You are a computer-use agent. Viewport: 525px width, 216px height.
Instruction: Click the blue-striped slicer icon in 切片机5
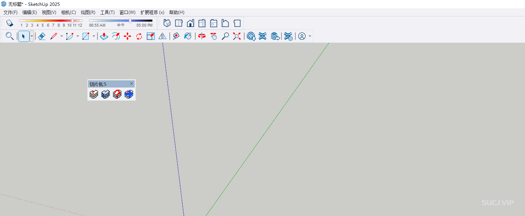point(106,94)
